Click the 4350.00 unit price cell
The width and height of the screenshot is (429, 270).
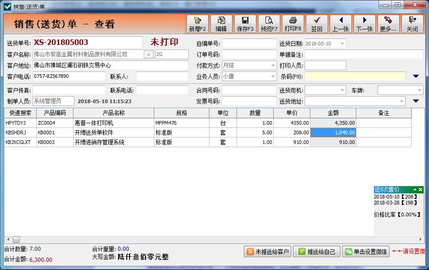pos(292,123)
